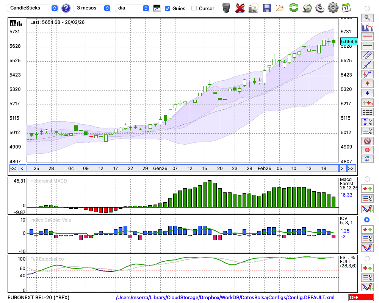Click the magnifying glass zoom tool
379x303 pixels.
[x=367, y=17]
